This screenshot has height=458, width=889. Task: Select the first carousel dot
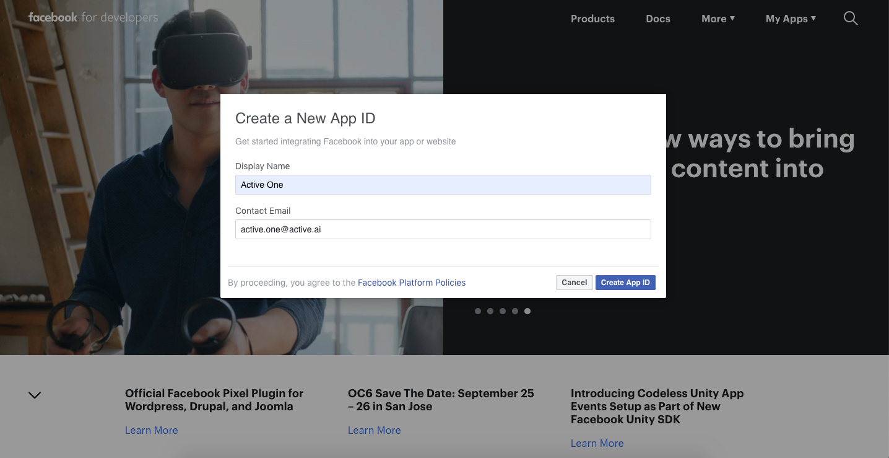tap(478, 311)
